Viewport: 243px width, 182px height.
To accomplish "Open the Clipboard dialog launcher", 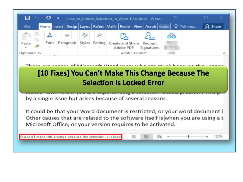I will coord(39,53).
